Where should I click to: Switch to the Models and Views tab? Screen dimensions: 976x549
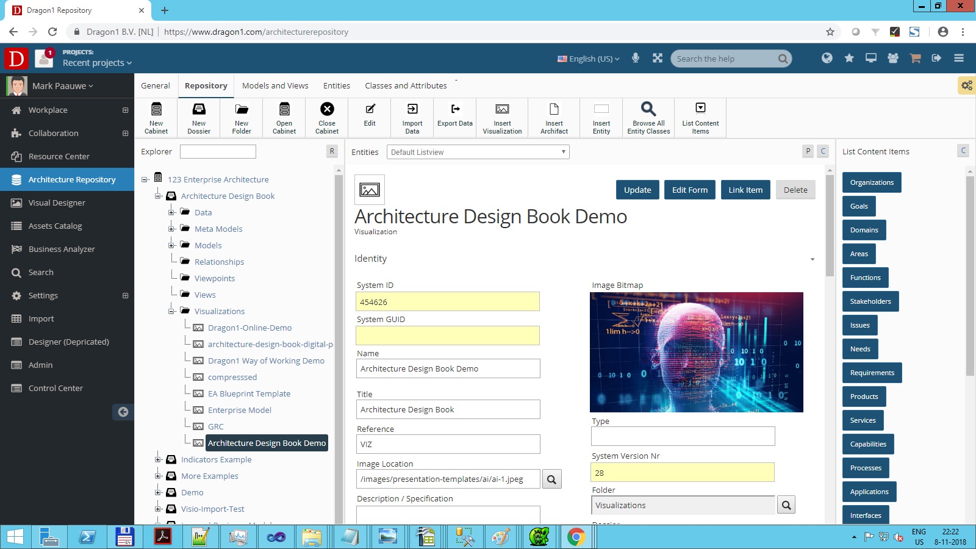coord(275,85)
